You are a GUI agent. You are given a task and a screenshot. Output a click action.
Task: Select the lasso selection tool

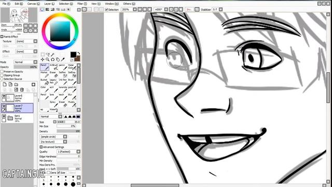point(48,55)
